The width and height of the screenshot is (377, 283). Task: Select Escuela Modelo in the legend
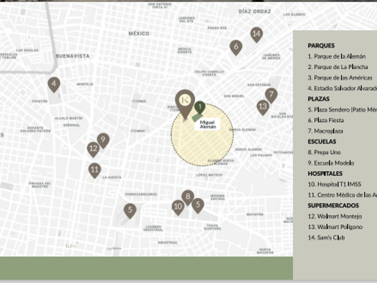click(331, 163)
